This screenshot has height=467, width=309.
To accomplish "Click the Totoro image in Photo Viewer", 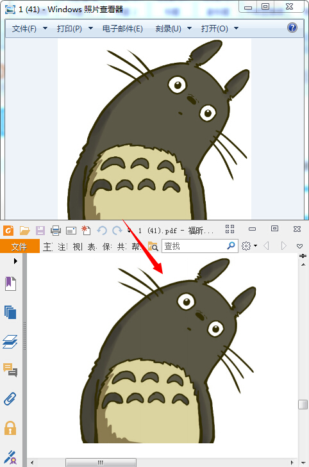I will click(154, 129).
